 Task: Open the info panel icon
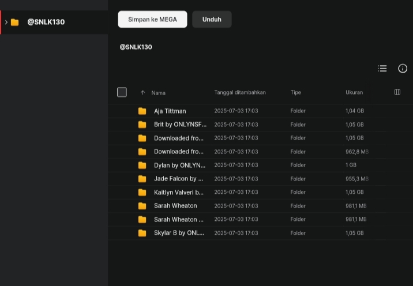403,69
